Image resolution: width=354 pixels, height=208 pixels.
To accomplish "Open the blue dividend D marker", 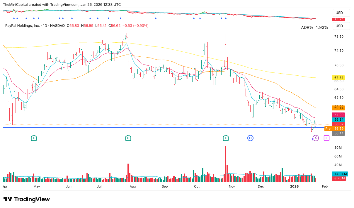I will click(250, 138).
